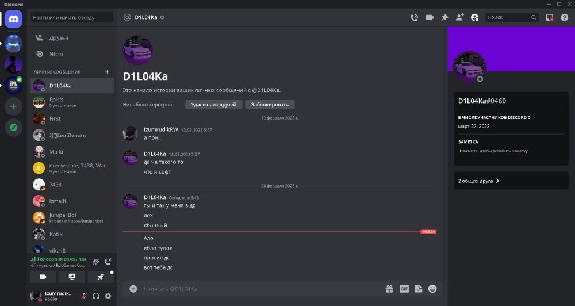Viewport: 575px width, 306px height.
Task: Open the inbox icon in the header
Action: [x=549, y=17]
